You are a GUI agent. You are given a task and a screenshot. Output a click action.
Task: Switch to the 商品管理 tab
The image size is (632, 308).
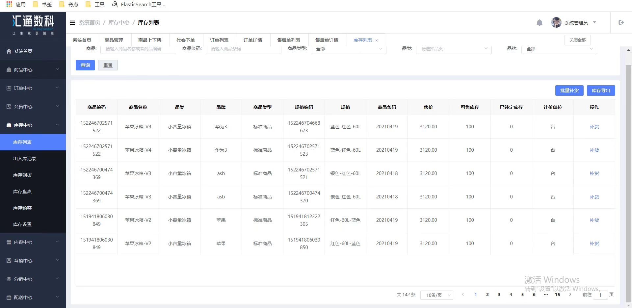click(114, 40)
